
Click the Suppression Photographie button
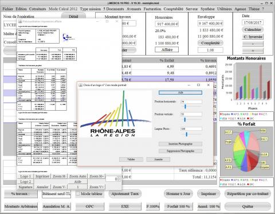(180, 151)
